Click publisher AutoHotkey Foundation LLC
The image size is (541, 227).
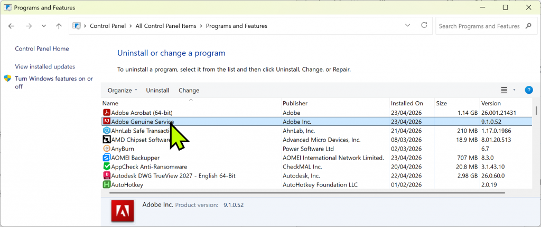[320, 185]
